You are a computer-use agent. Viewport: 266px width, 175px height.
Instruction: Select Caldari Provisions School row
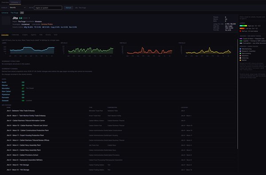(x=119, y=155)
